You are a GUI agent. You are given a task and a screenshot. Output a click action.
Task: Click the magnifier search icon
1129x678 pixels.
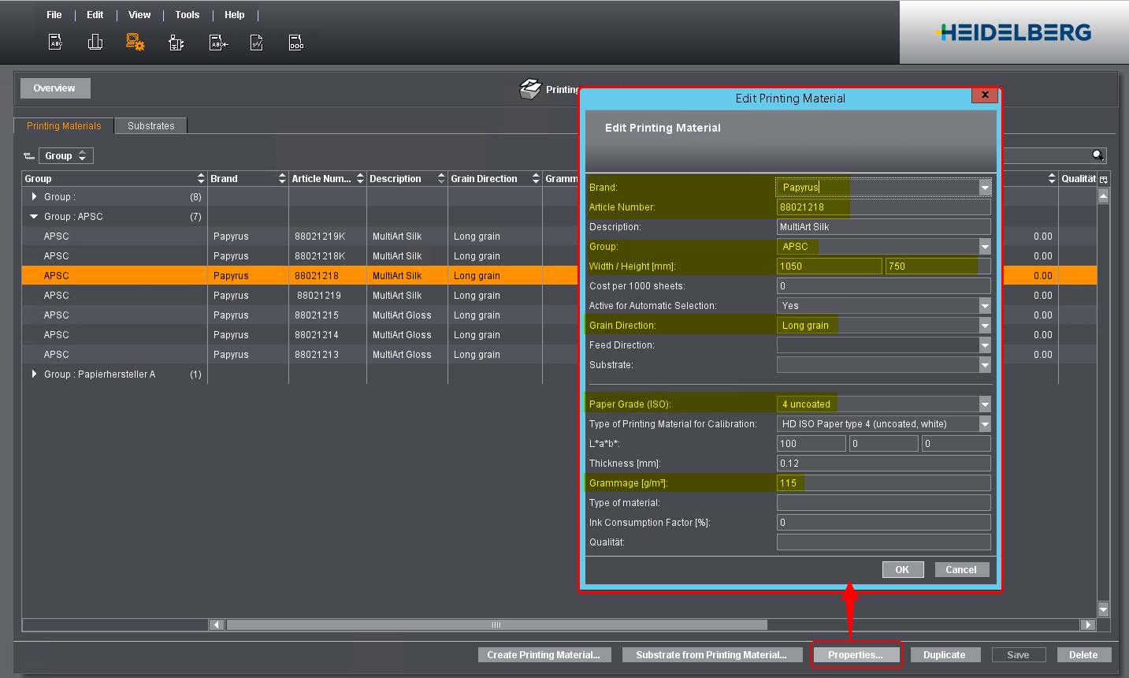[1097, 155]
